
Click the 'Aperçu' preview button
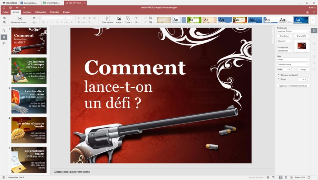(x=303, y=69)
